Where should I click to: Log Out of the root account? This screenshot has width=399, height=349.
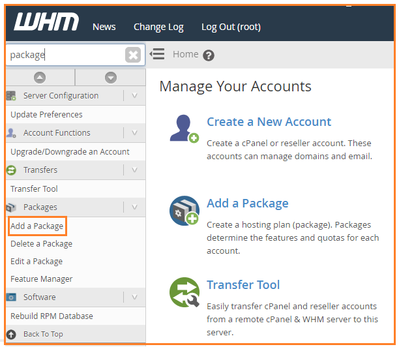pos(231,27)
